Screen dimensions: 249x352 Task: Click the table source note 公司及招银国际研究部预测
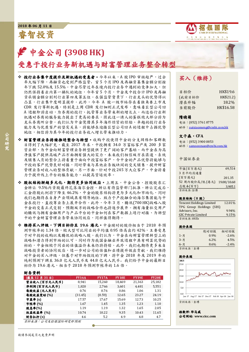(x=61, y=321)
